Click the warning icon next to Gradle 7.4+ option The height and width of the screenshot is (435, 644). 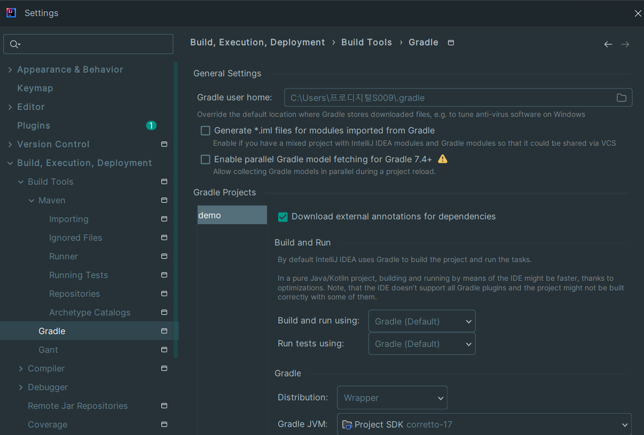442,159
